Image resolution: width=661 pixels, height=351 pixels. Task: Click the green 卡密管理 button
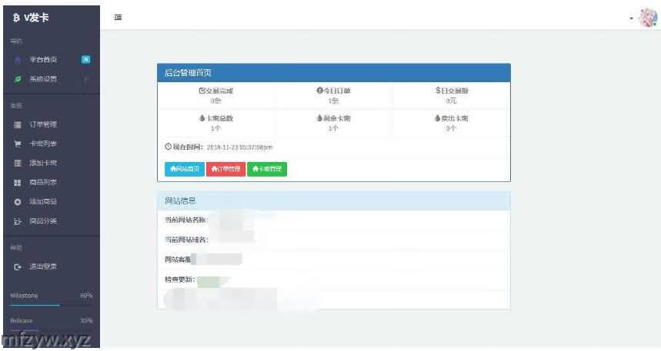267,169
